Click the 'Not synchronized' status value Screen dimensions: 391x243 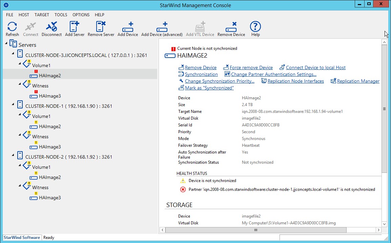[x=258, y=162]
